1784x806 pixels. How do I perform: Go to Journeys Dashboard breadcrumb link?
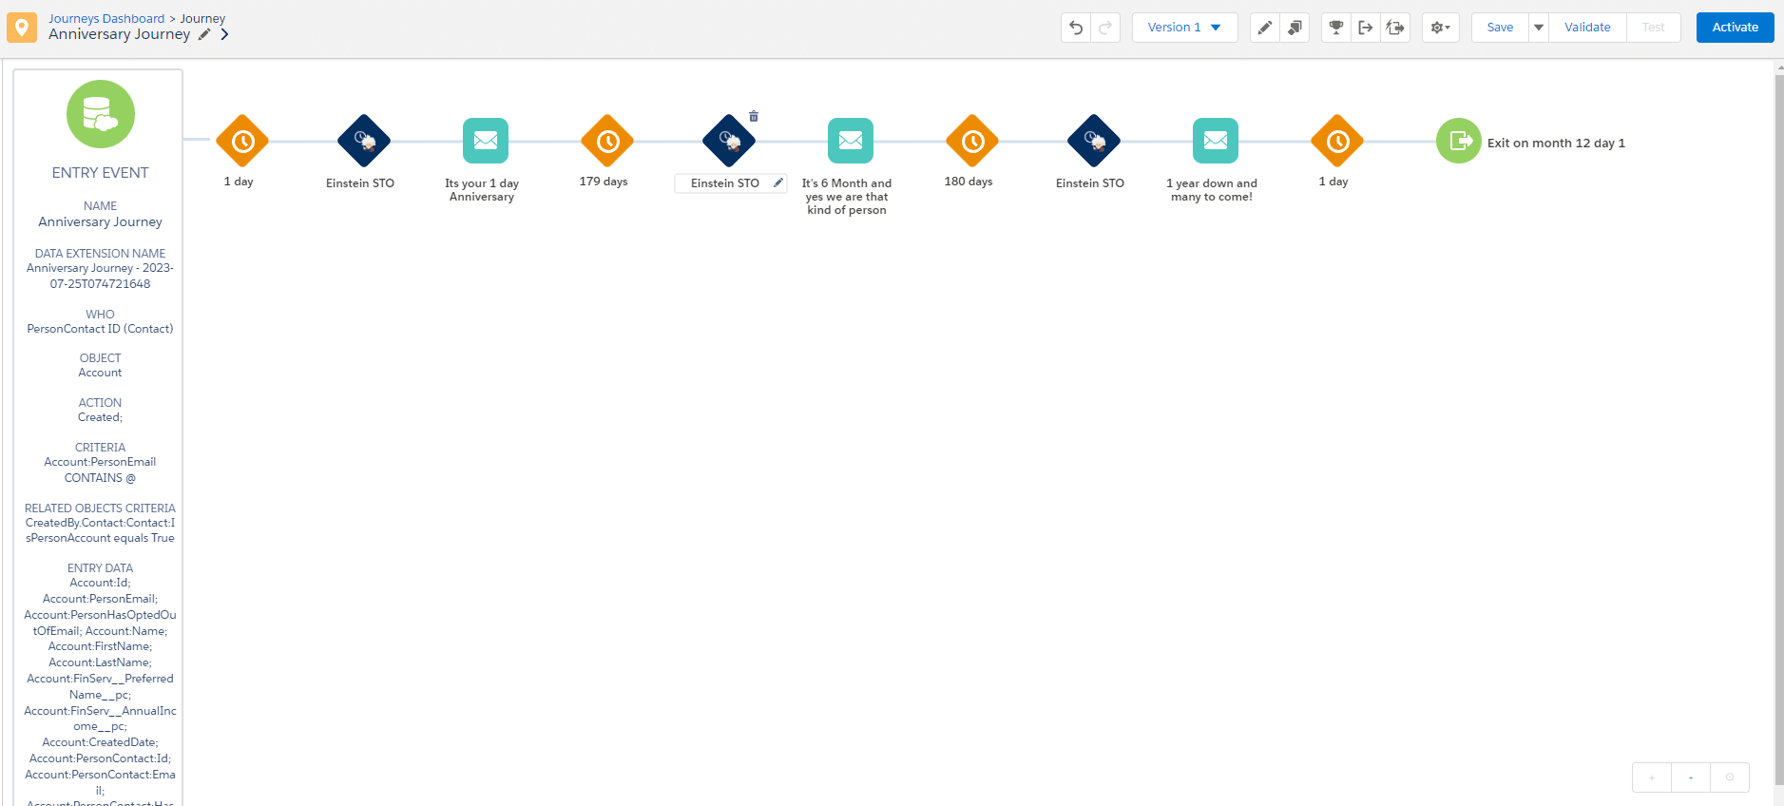pos(106,18)
